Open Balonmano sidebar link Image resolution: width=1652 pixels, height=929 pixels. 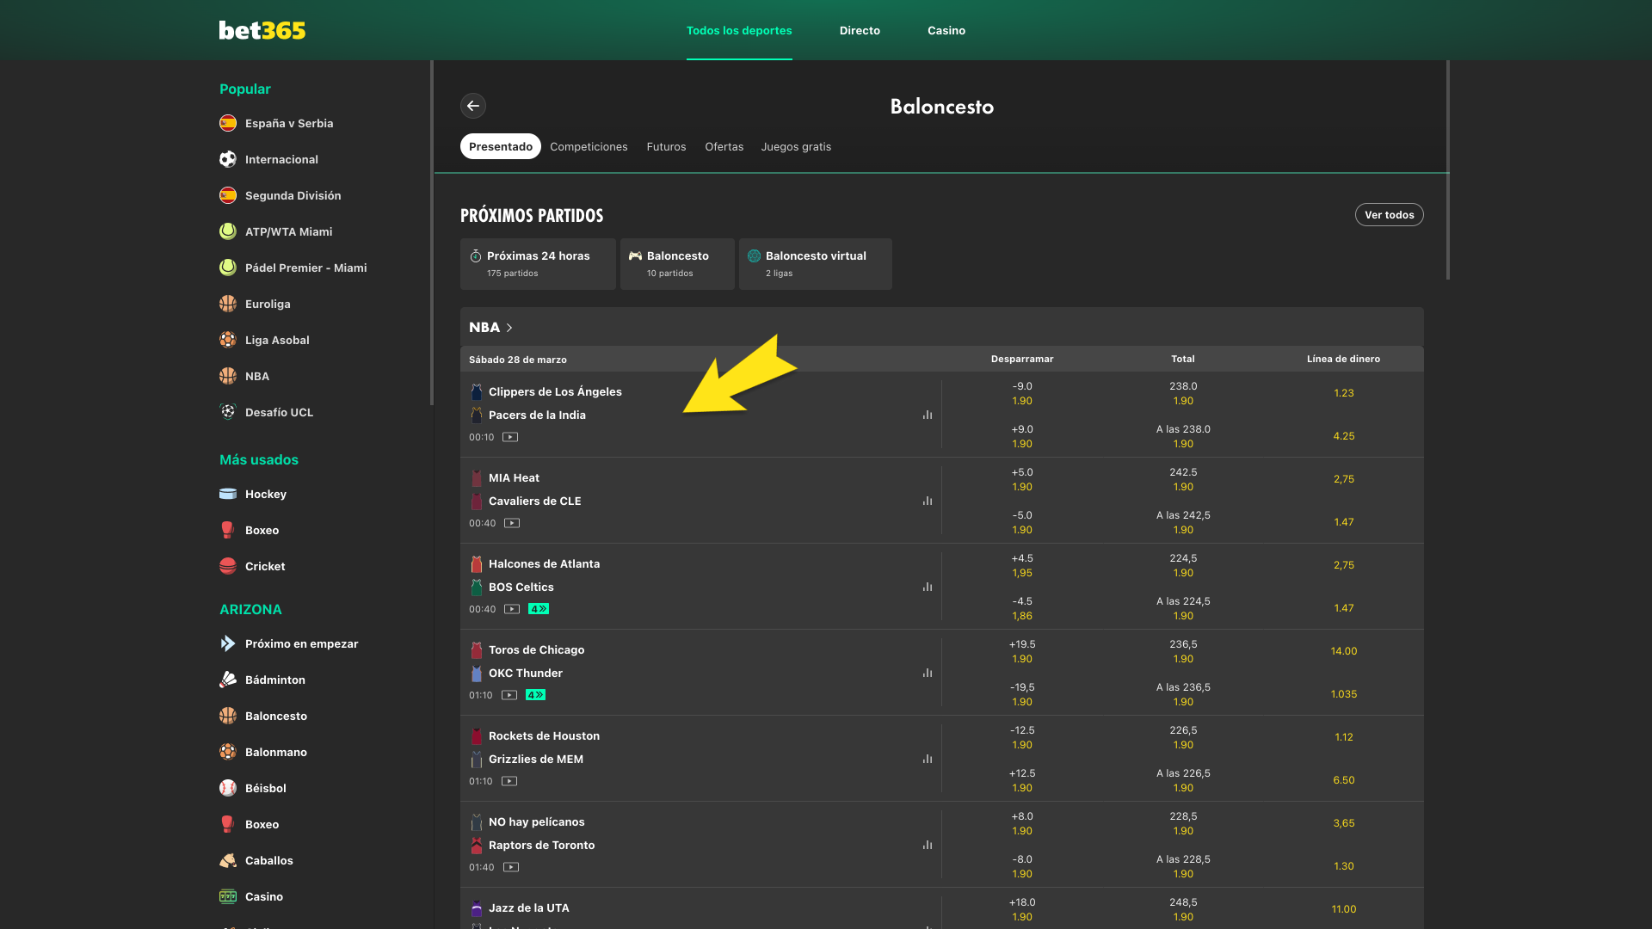pos(275,752)
